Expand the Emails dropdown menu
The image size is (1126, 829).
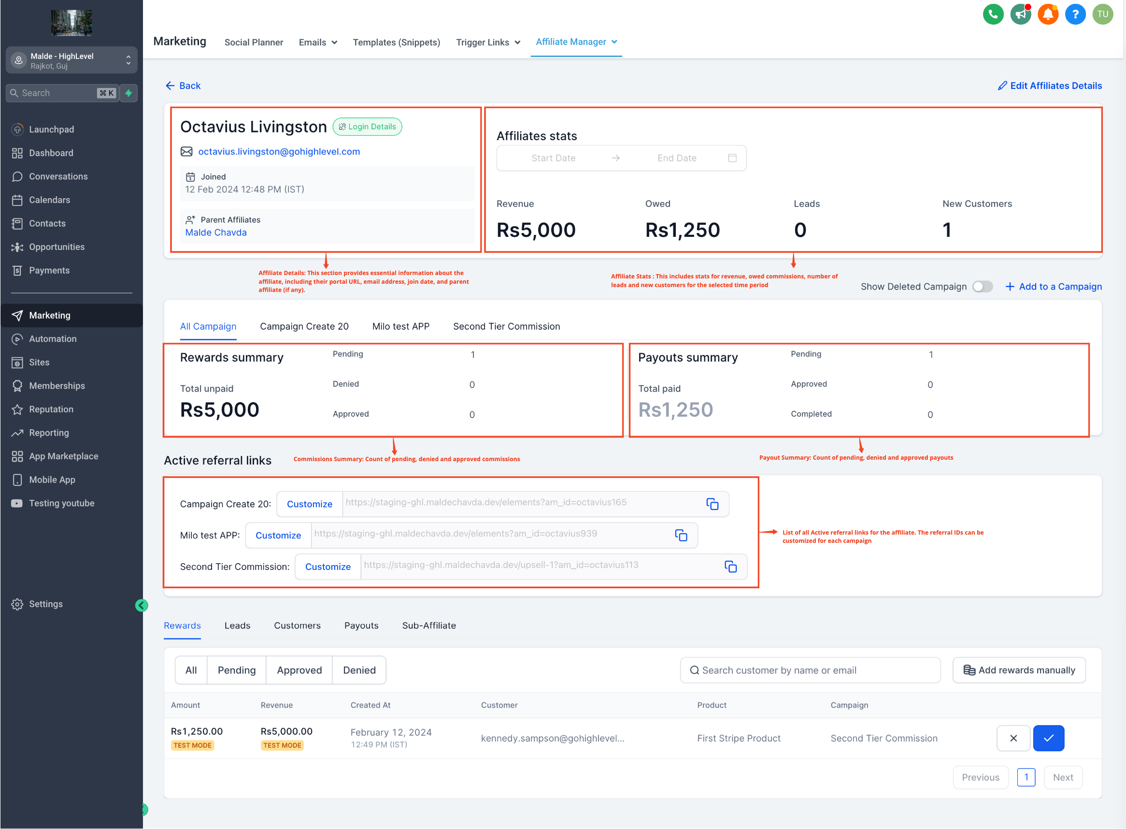(318, 42)
